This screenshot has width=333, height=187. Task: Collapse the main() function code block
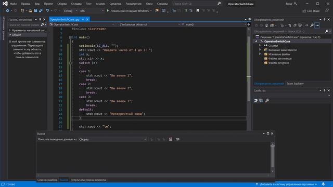(x=70, y=37)
